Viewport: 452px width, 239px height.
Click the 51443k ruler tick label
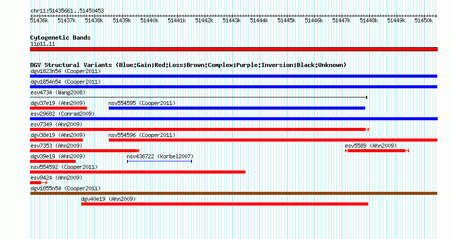click(x=232, y=20)
